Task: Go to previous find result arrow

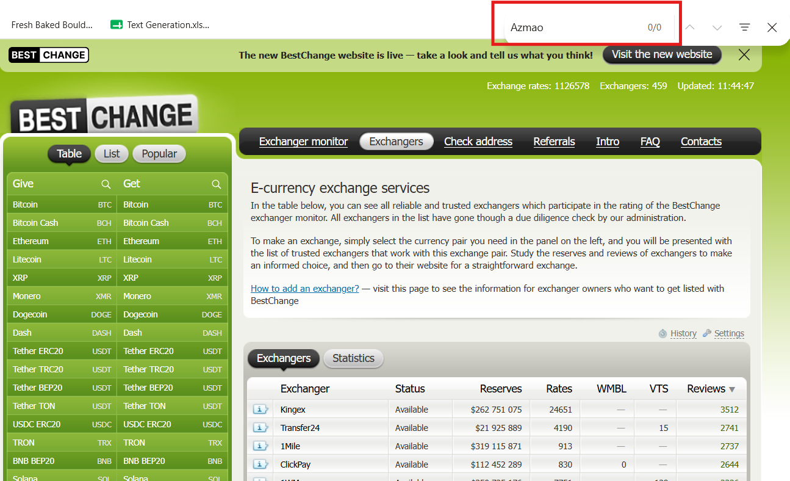Action: 690,27
